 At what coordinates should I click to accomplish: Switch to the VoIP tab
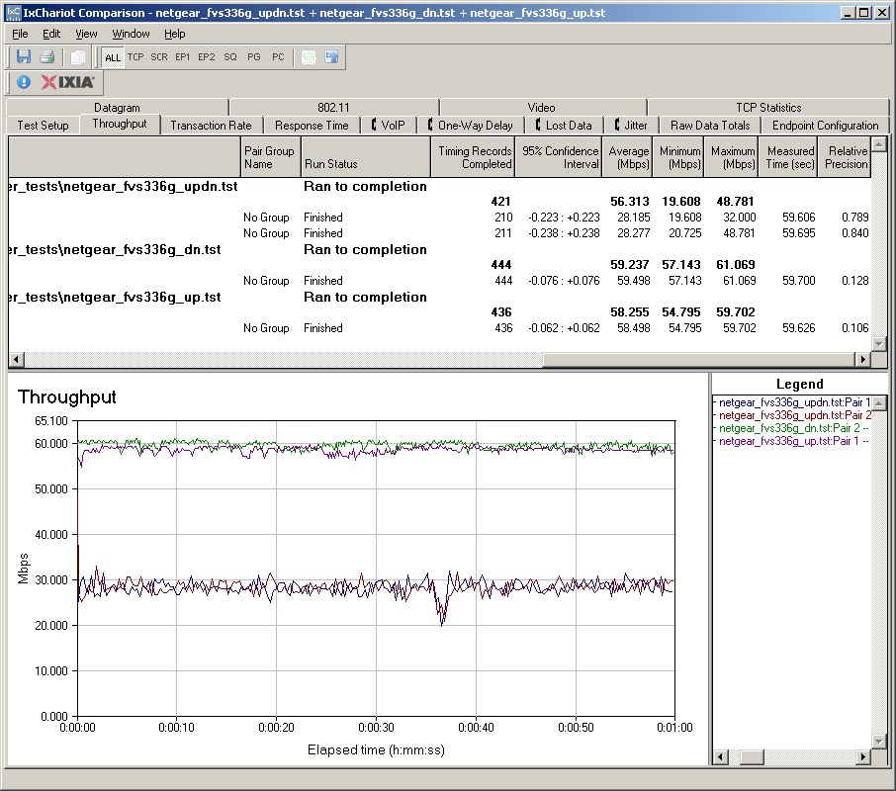click(x=388, y=125)
